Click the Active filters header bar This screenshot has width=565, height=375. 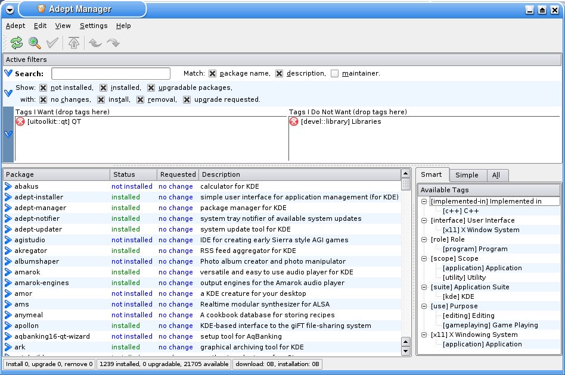click(282, 60)
